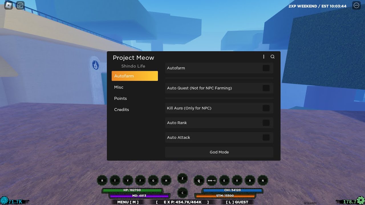Viewport: 365px width, 205px height.
Task: Toggle Kill Aura (Only for NPC) checkbox
Action: tap(266, 108)
